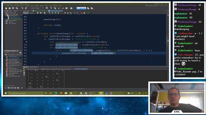Click the Save All toolbar icon

(x=17, y=8)
